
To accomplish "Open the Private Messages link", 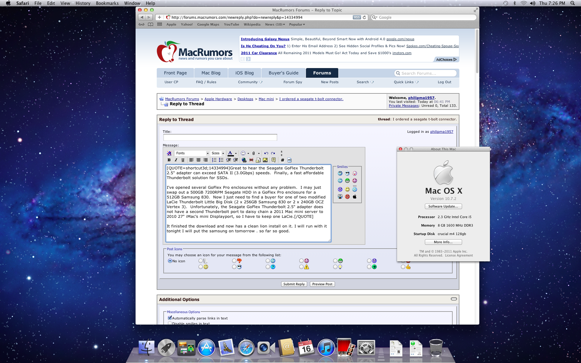I will 404,106.
